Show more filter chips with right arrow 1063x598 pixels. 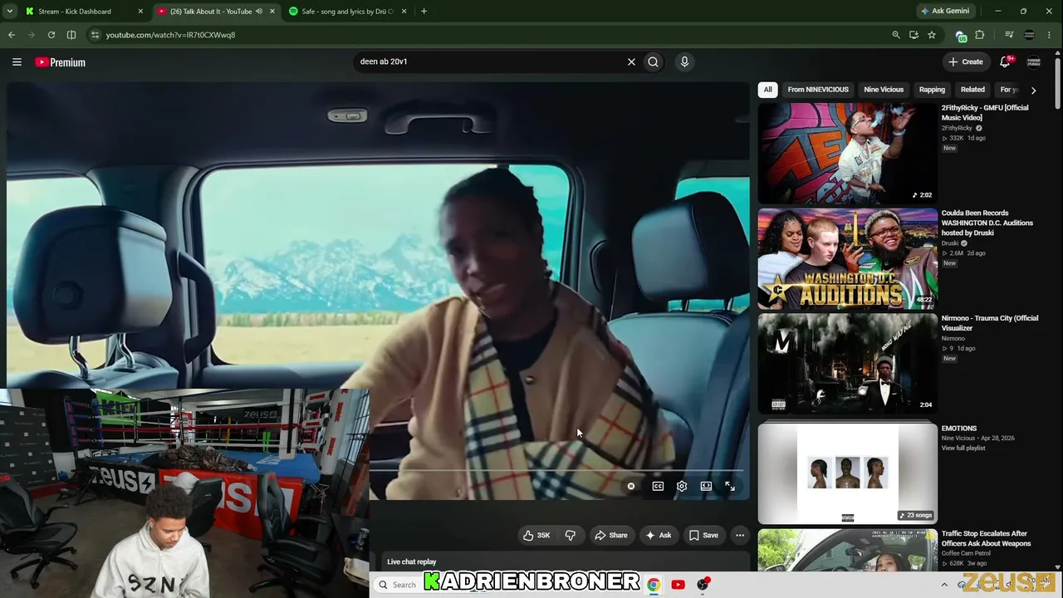(1033, 90)
